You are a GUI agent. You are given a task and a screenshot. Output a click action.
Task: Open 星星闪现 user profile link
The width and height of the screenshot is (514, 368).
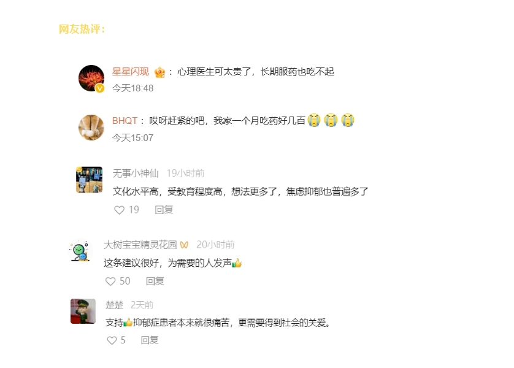click(x=131, y=71)
